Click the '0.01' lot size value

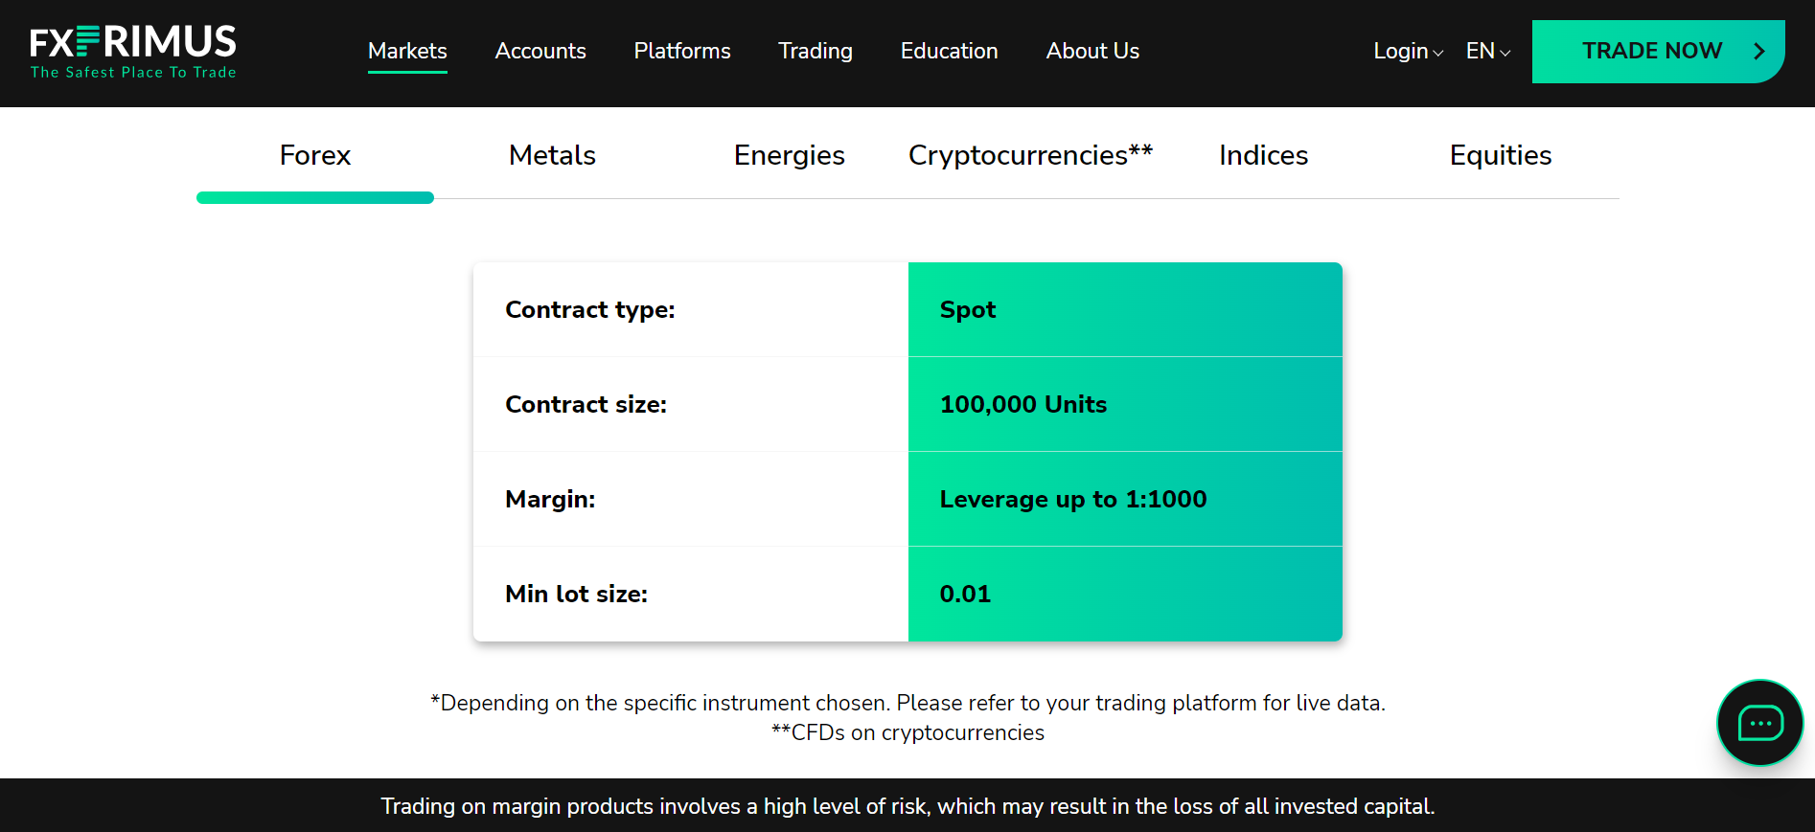pyautogui.click(x=965, y=594)
